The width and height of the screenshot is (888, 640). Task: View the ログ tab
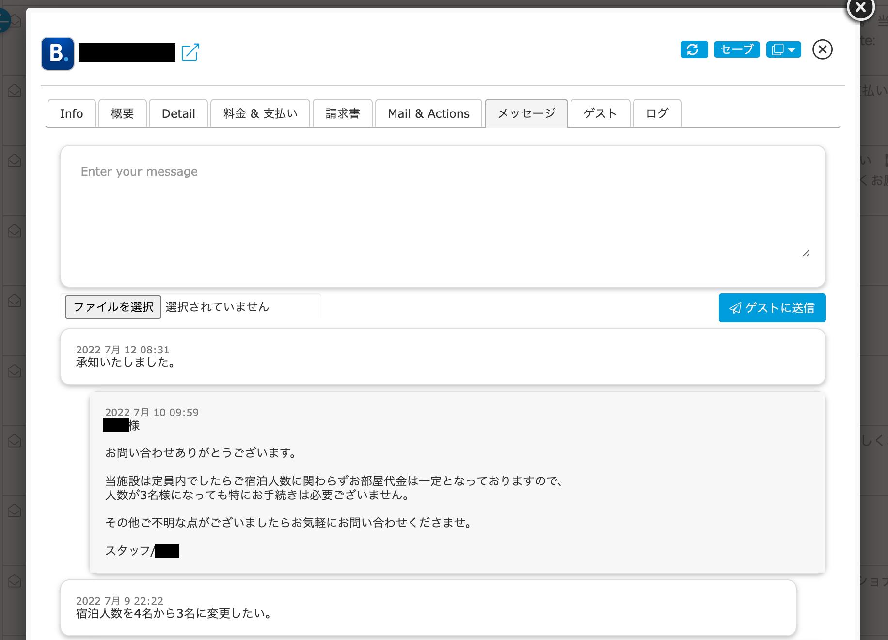point(657,113)
